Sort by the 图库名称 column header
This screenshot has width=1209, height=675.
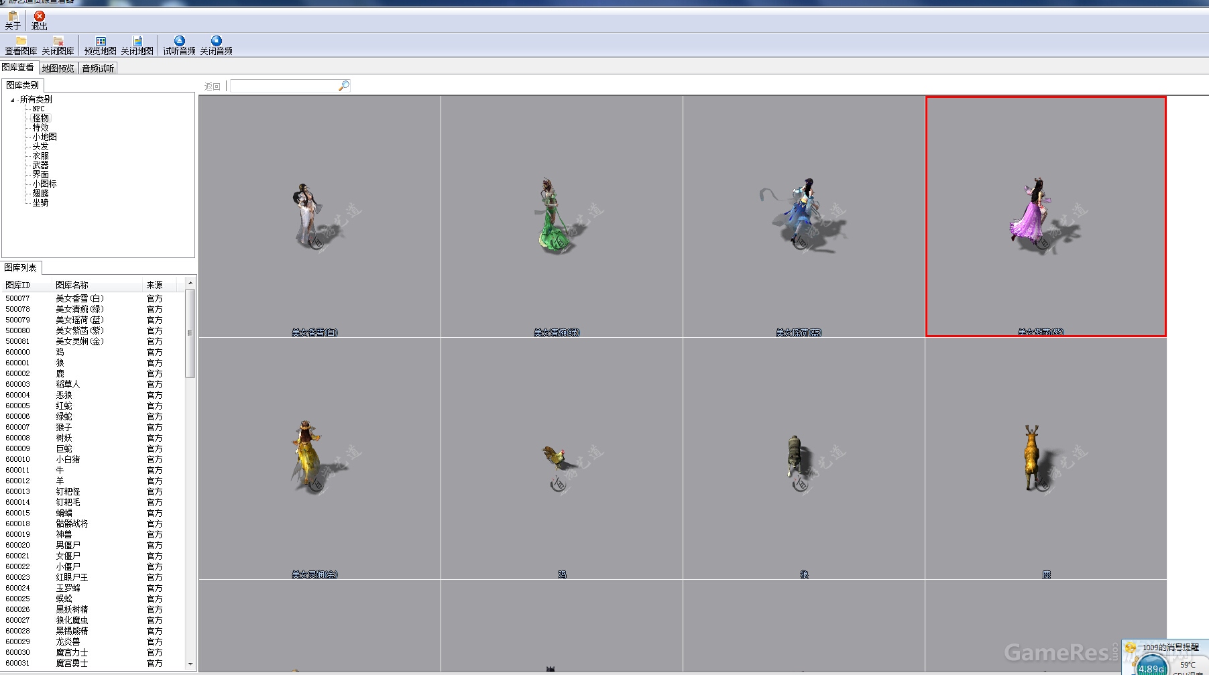(x=97, y=285)
